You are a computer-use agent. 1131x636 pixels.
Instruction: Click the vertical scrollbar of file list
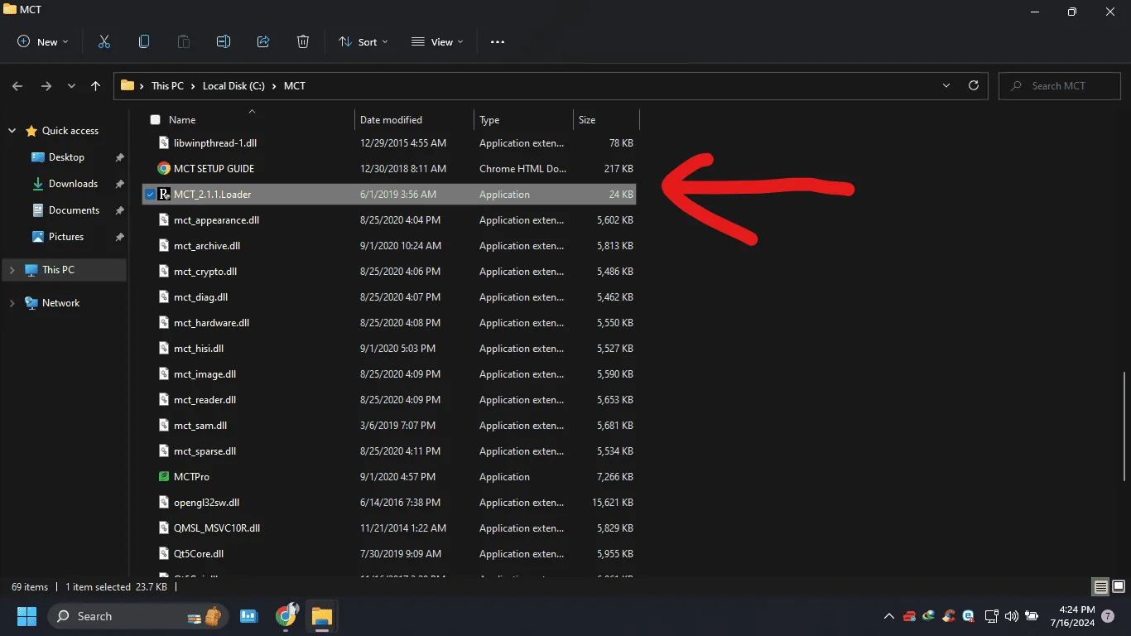tap(1124, 426)
